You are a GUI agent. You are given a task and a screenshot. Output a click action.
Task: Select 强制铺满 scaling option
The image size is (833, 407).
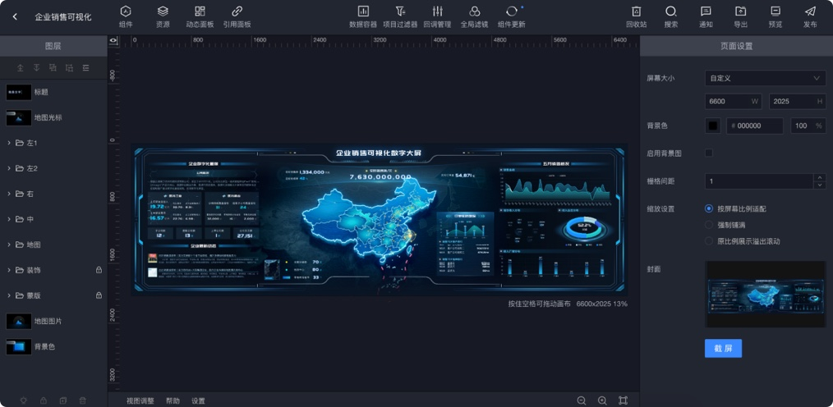tap(709, 225)
